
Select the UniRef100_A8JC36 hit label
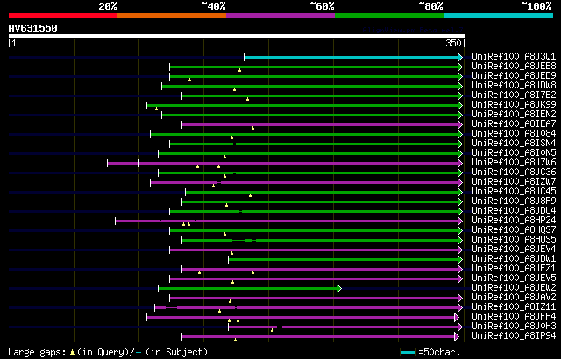(x=514, y=172)
